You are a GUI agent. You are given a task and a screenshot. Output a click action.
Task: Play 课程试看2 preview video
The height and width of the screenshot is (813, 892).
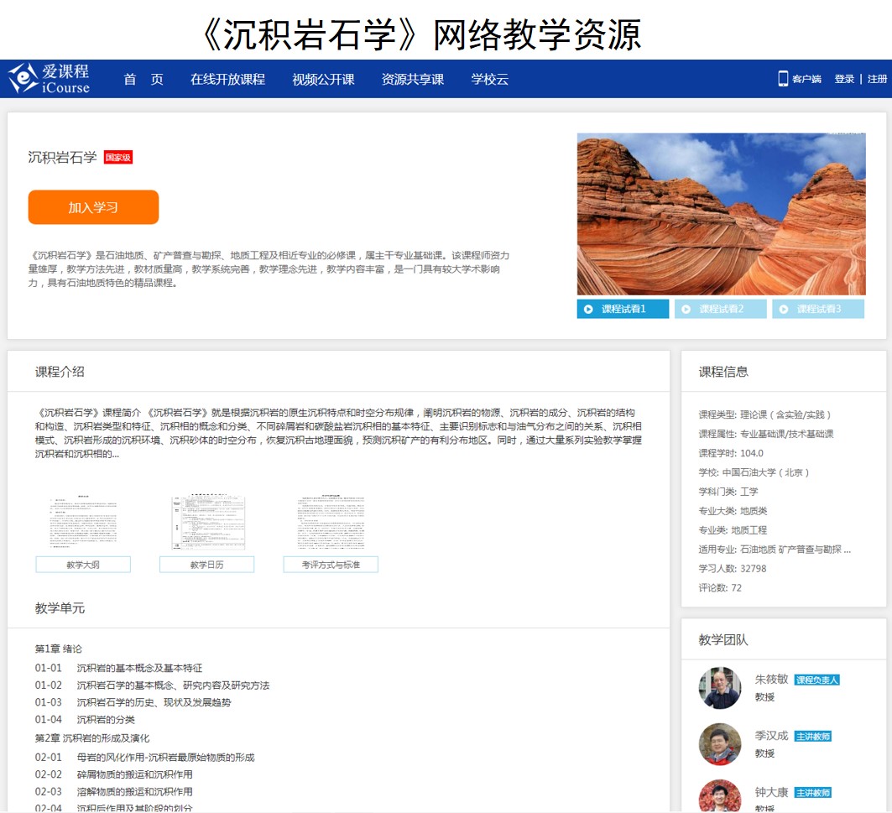[721, 309]
